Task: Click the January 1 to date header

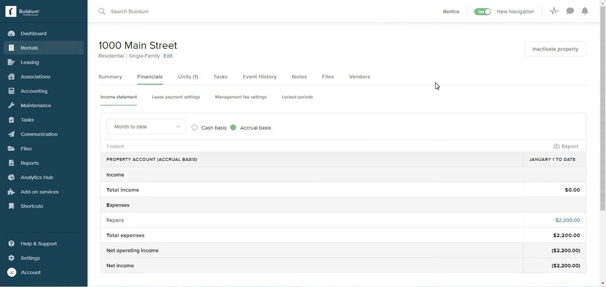Action: click(x=553, y=160)
